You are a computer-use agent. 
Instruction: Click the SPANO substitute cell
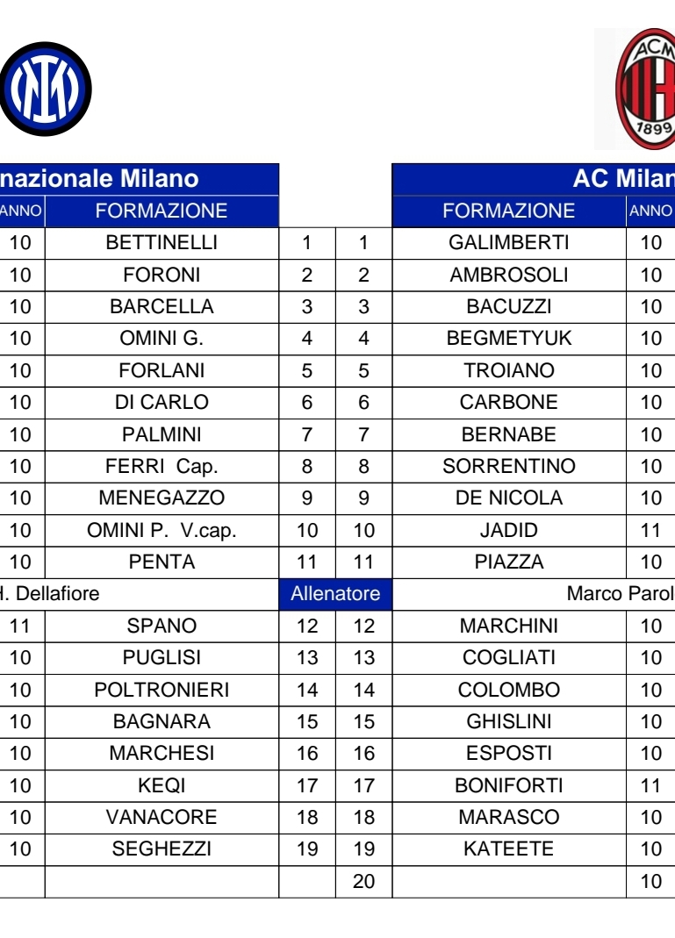point(162,627)
